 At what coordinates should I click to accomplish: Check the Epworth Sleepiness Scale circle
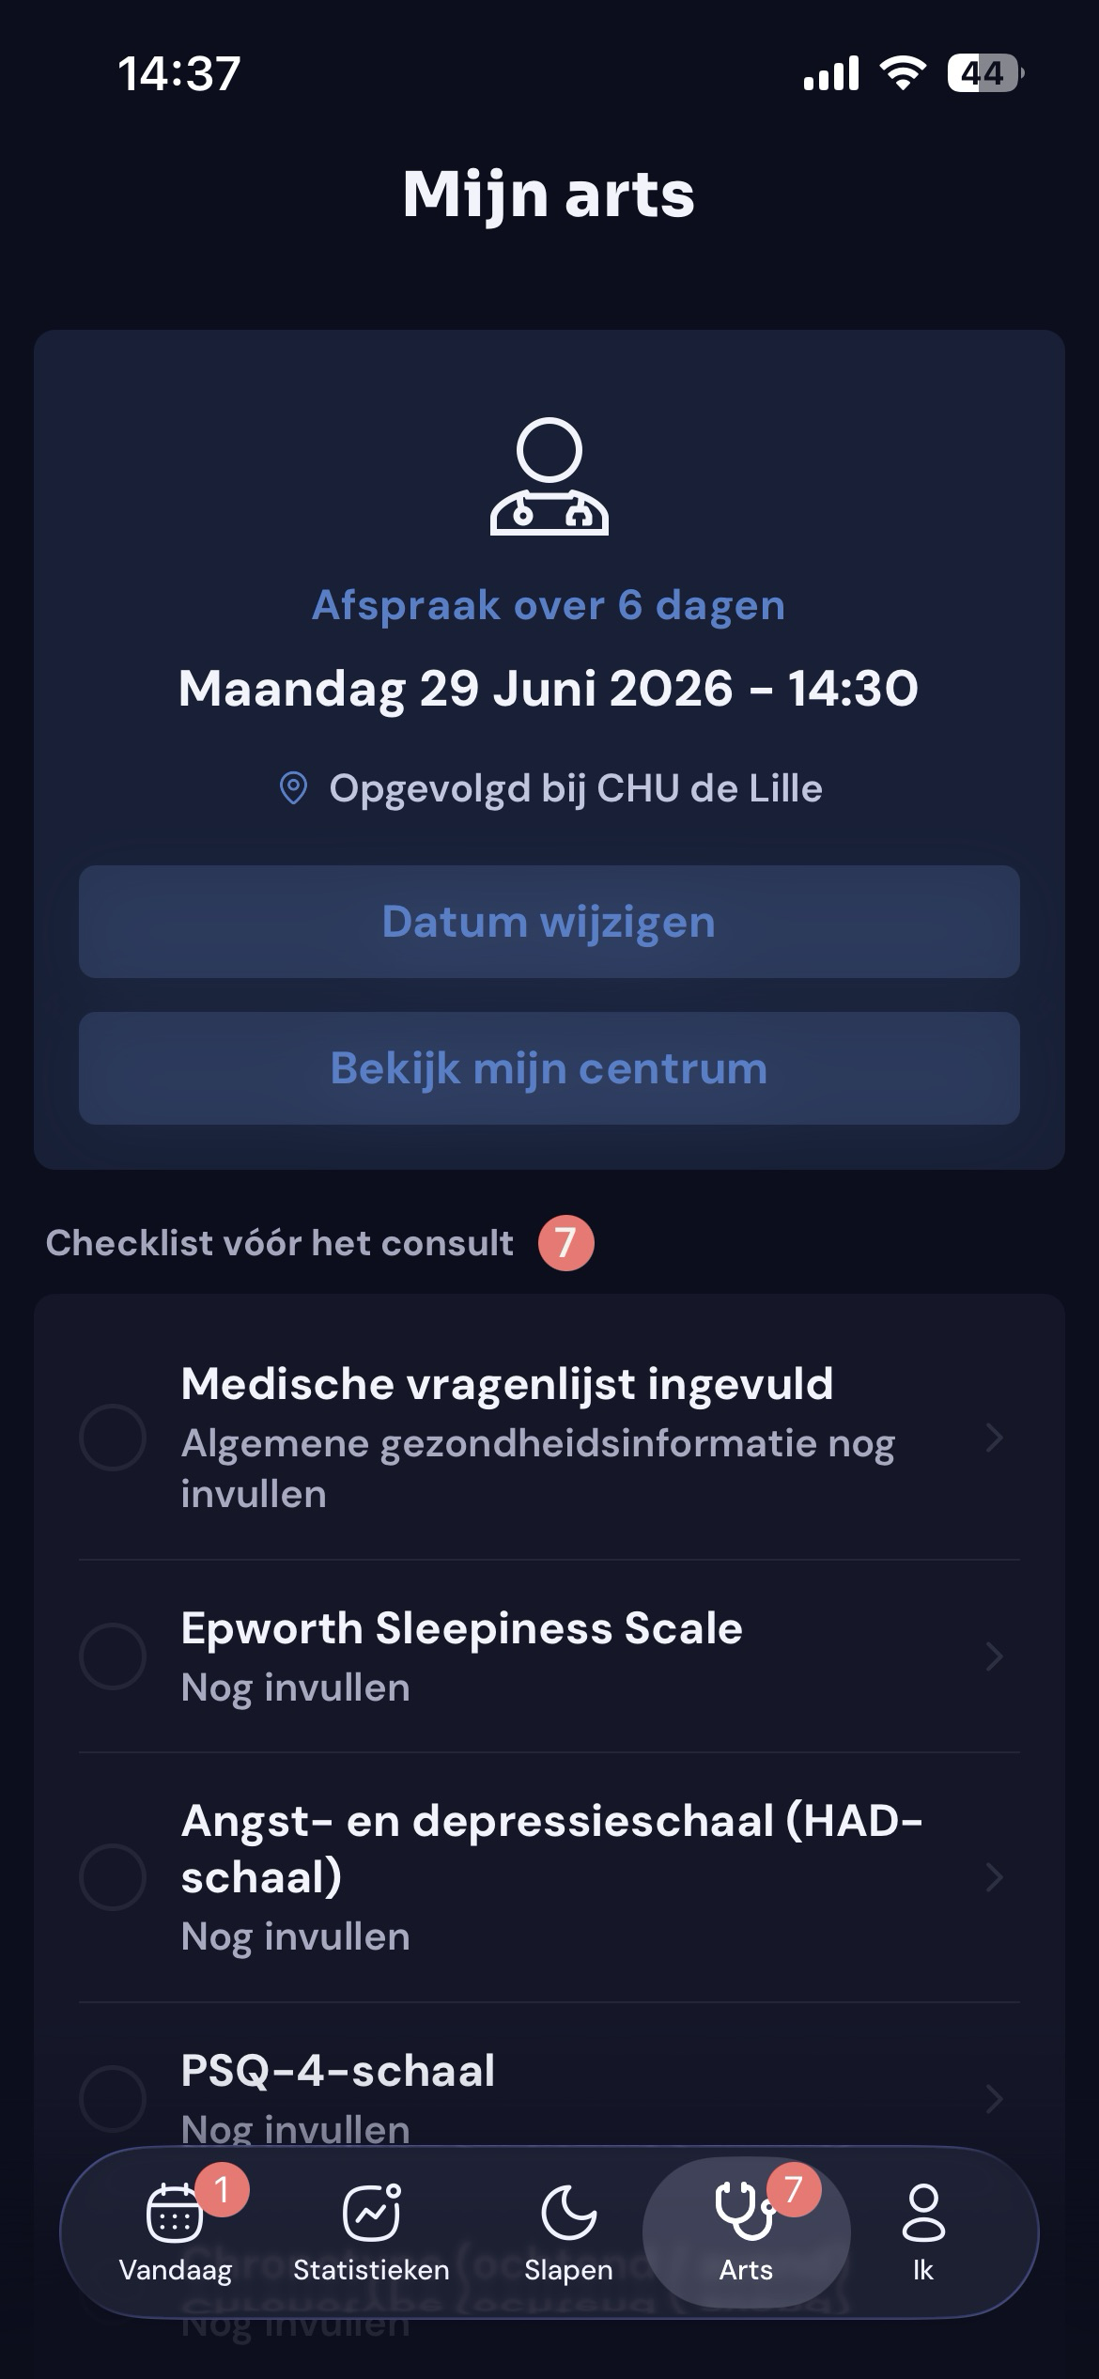113,1656
